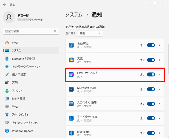Click the user profile avatar icon
This screenshot has height=138, width=169.
9,17
